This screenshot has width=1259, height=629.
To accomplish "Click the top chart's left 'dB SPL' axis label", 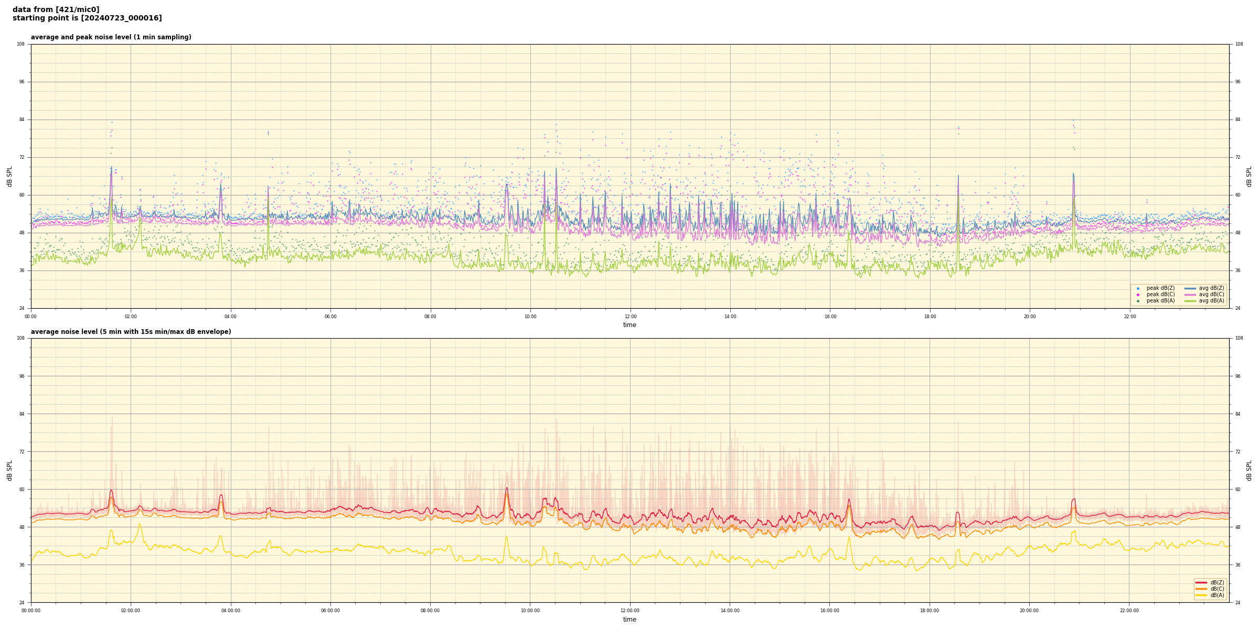I will point(9,176).
